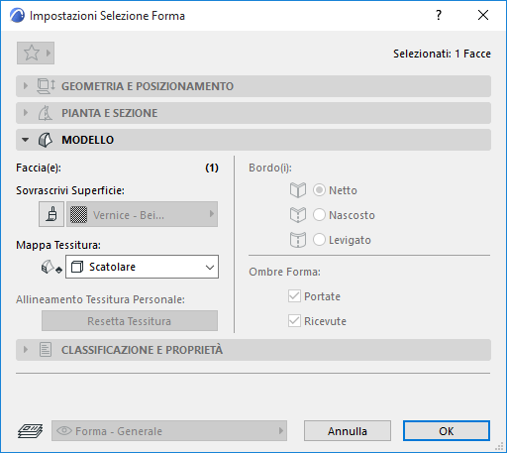Click the resize grip at dialog corner
The image size is (507, 453).
tap(499, 446)
